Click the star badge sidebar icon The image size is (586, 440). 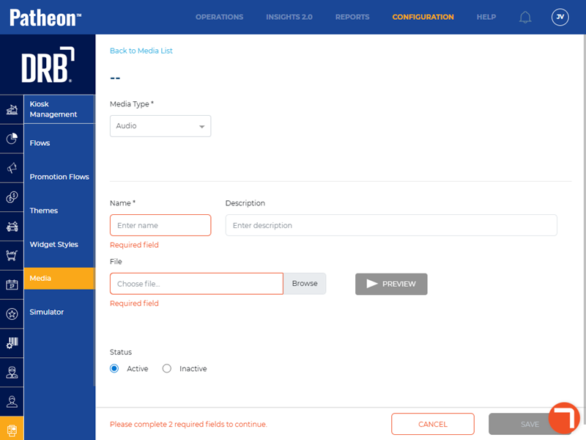click(12, 314)
